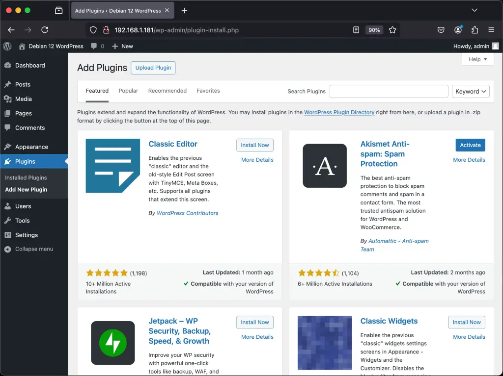Click the WordPress logo in the admin bar

coord(7,46)
